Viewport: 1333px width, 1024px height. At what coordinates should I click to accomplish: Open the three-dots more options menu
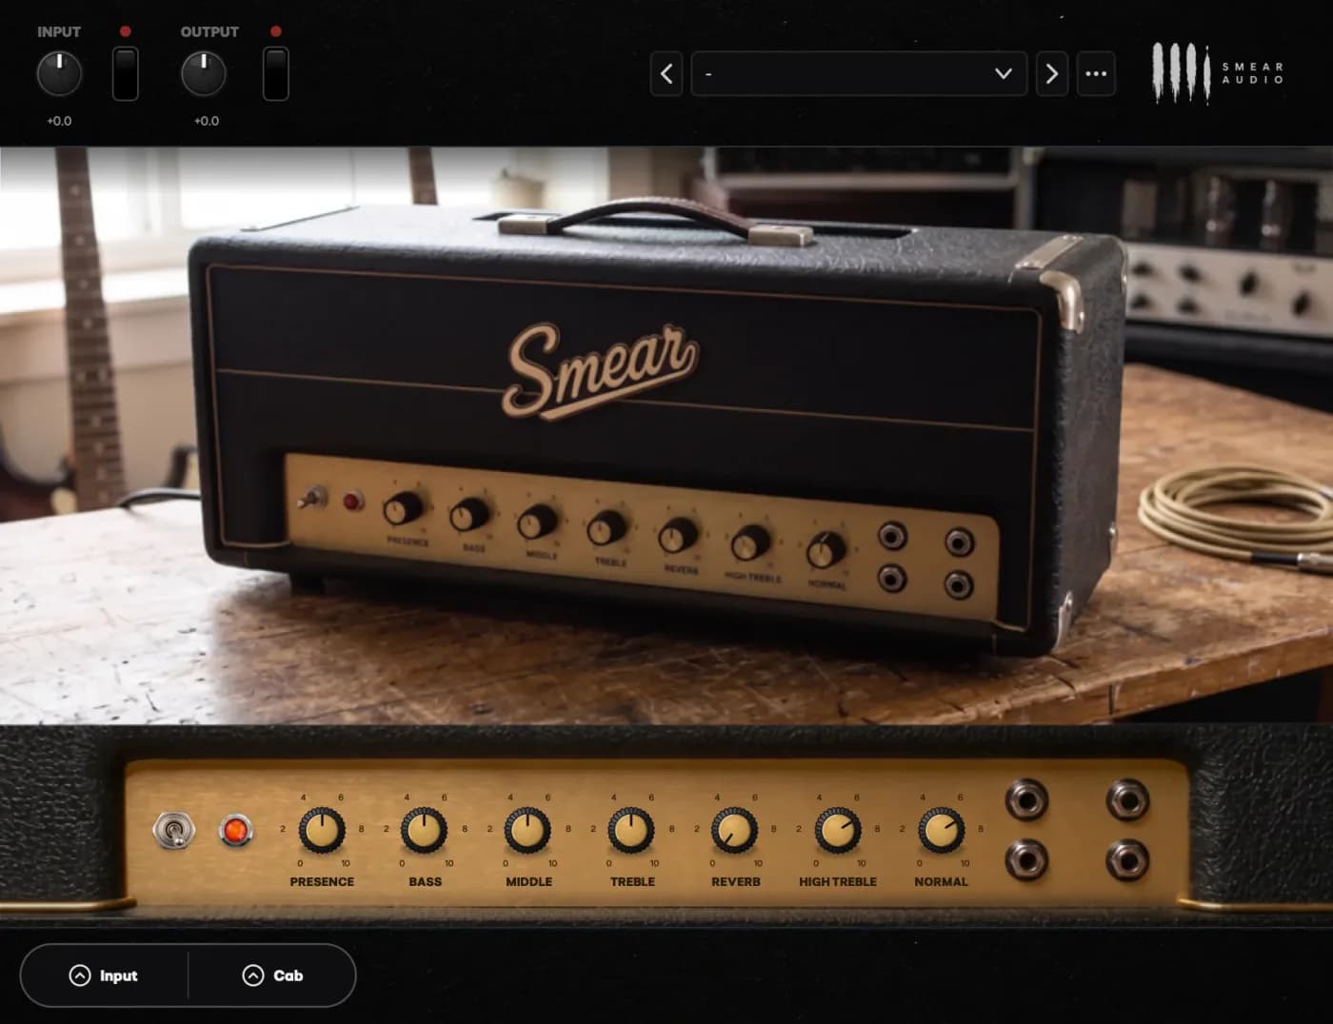coord(1096,73)
